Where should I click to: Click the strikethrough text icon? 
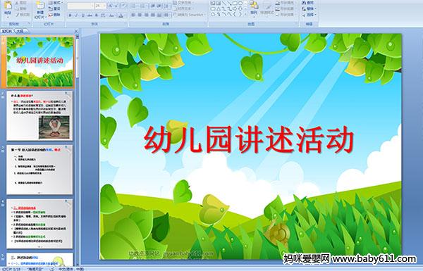(90, 15)
